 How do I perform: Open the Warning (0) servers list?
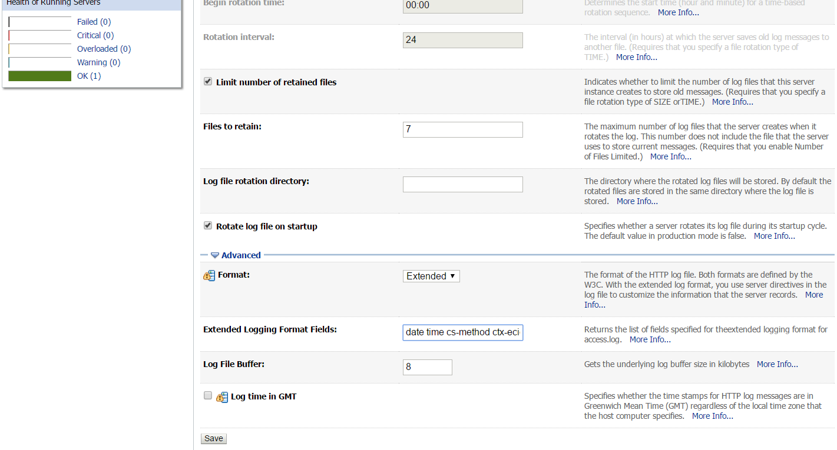tap(98, 62)
